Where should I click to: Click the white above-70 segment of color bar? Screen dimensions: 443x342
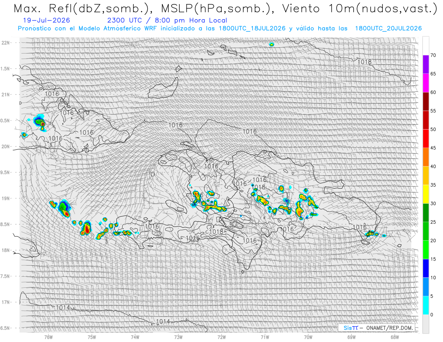pos(426,46)
